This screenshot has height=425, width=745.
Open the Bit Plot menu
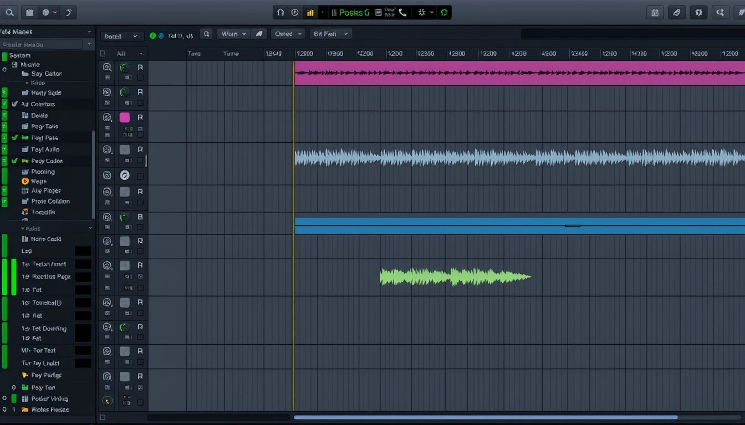point(330,34)
